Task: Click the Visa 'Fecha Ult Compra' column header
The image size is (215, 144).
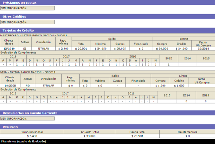Action: point(202,81)
